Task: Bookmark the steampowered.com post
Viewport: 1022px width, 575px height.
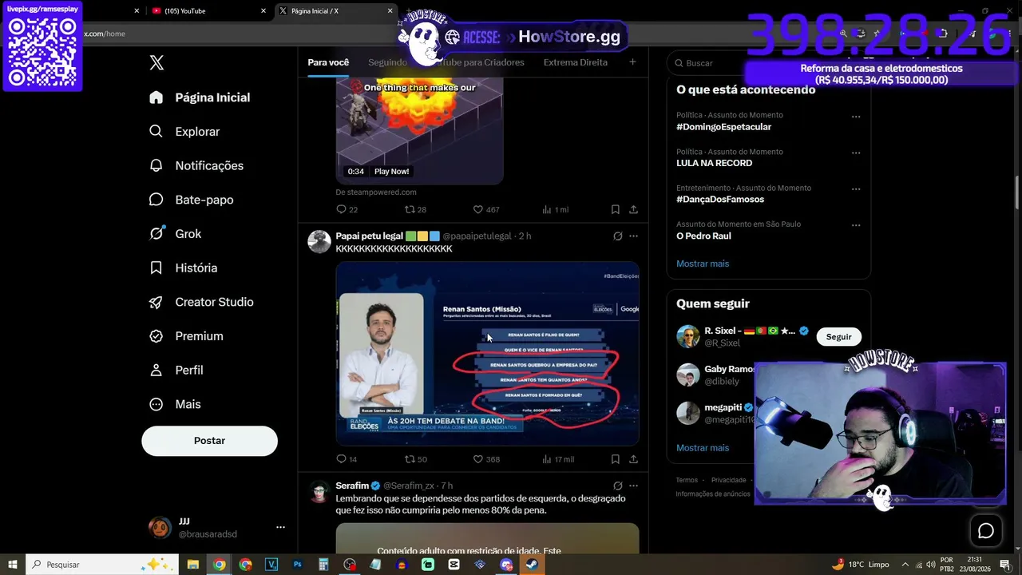Action: click(615, 209)
